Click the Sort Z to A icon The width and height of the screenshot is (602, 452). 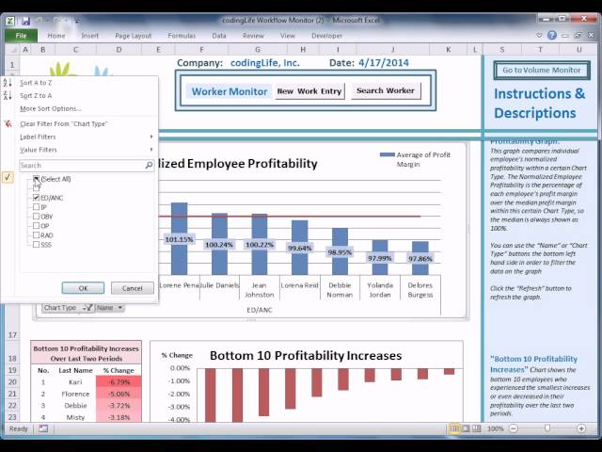pos(8,95)
